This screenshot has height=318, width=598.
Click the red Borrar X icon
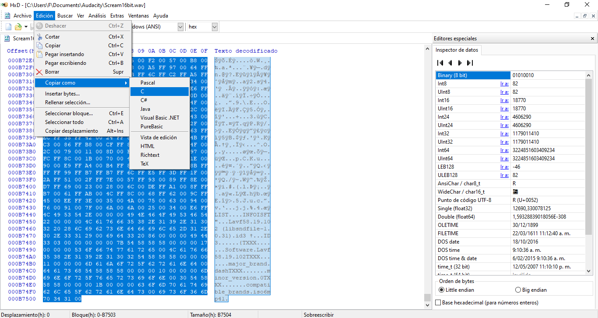(39, 72)
